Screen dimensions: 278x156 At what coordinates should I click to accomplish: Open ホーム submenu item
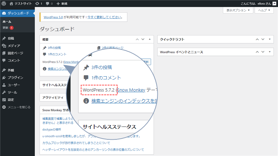coord(7,21)
